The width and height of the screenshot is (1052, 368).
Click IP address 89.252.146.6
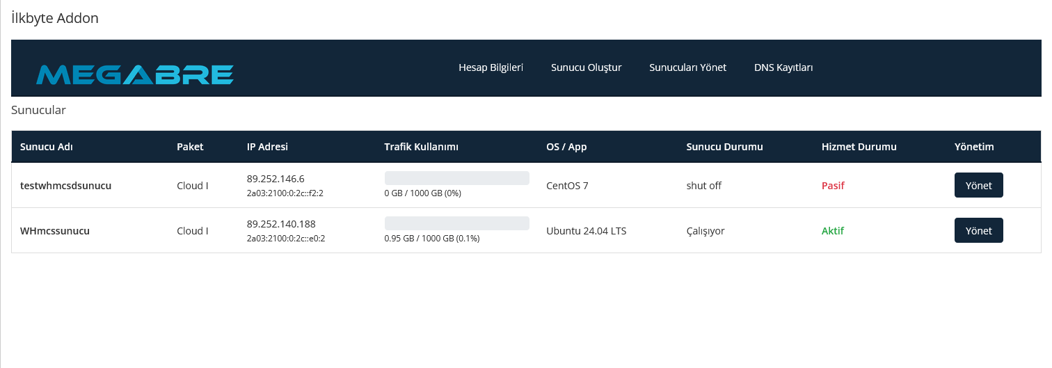[276, 179]
